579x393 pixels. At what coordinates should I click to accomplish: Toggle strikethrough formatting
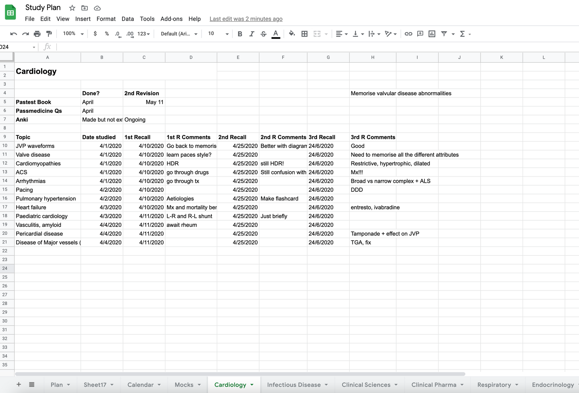(263, 34)
